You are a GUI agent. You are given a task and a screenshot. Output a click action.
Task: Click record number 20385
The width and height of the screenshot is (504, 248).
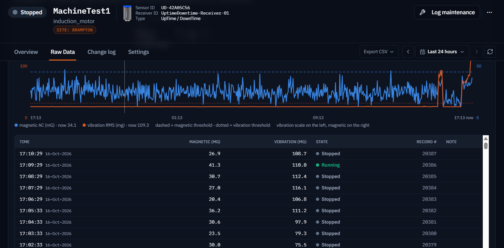(x=429, y=176)
